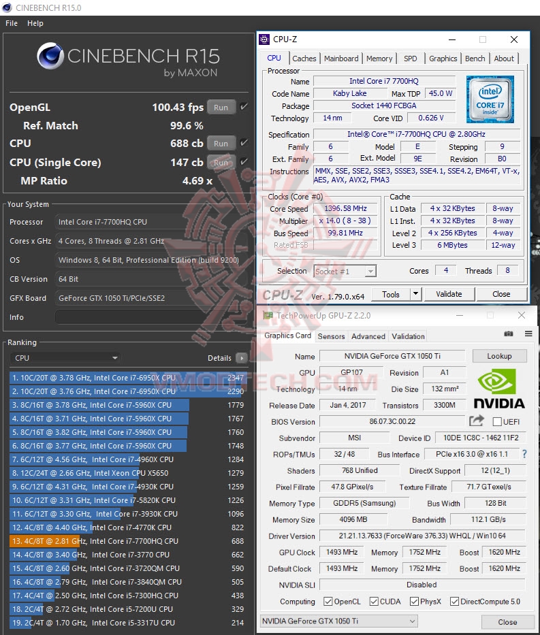Open the Socket #1 selection dropdown
540x635 pixels.
[345, 272]
